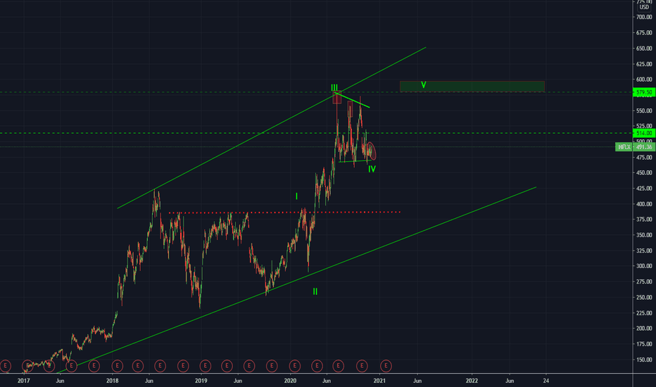
Task: Click the green wave V target rectangle
Action: (472, 86)
